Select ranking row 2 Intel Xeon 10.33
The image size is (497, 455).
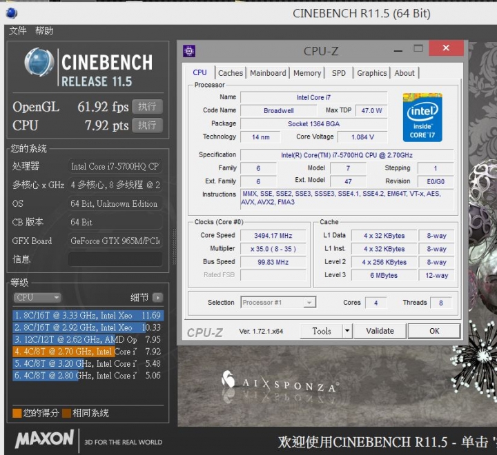[88, 327]
